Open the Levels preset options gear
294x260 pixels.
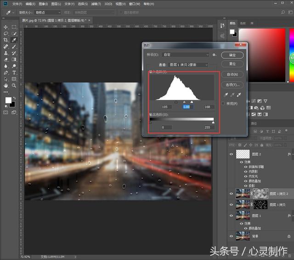pyautogui.click(x=214, y=55)
